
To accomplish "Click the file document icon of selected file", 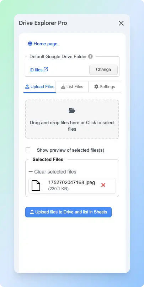I will (x=36, y=186).
